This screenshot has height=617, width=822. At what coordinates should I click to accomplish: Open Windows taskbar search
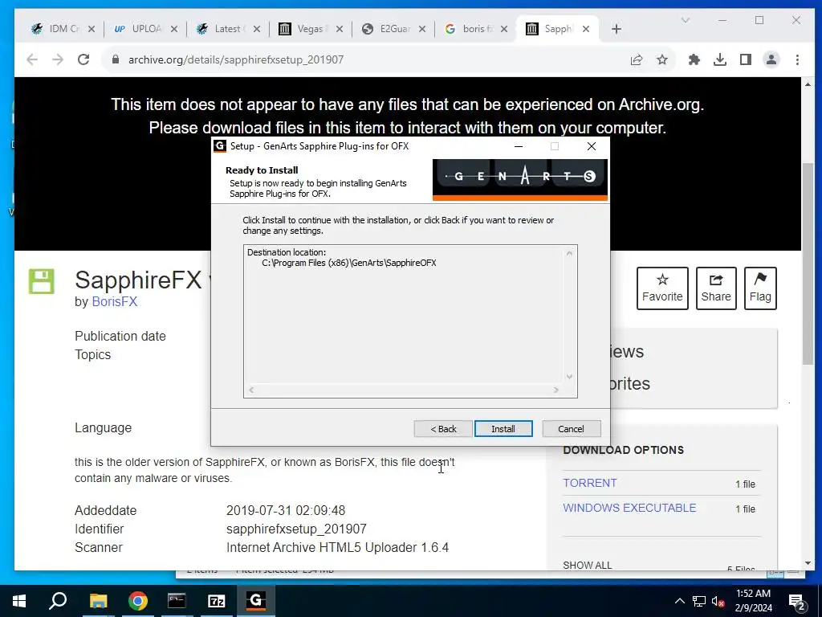click(58, 601)
